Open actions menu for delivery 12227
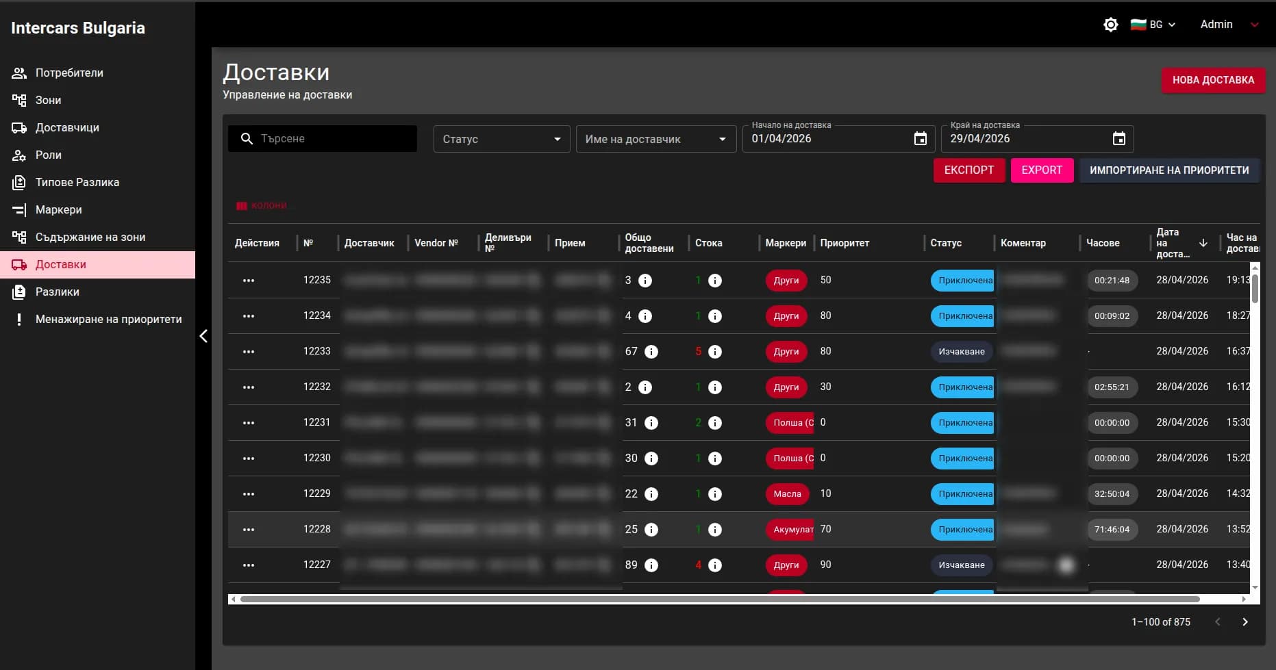This screenshot has width=1276, height=670. pyautogui.click(x=249, y=565)
